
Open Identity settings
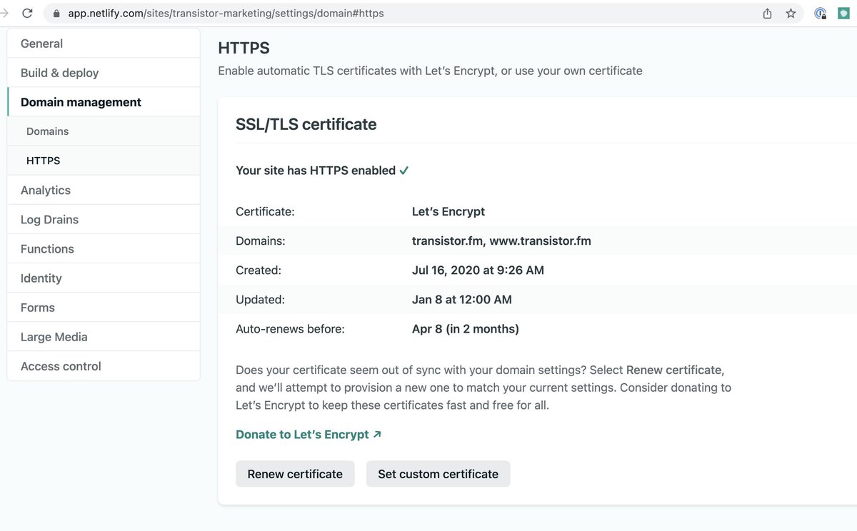pyautogui.click(x=41, y=278)
